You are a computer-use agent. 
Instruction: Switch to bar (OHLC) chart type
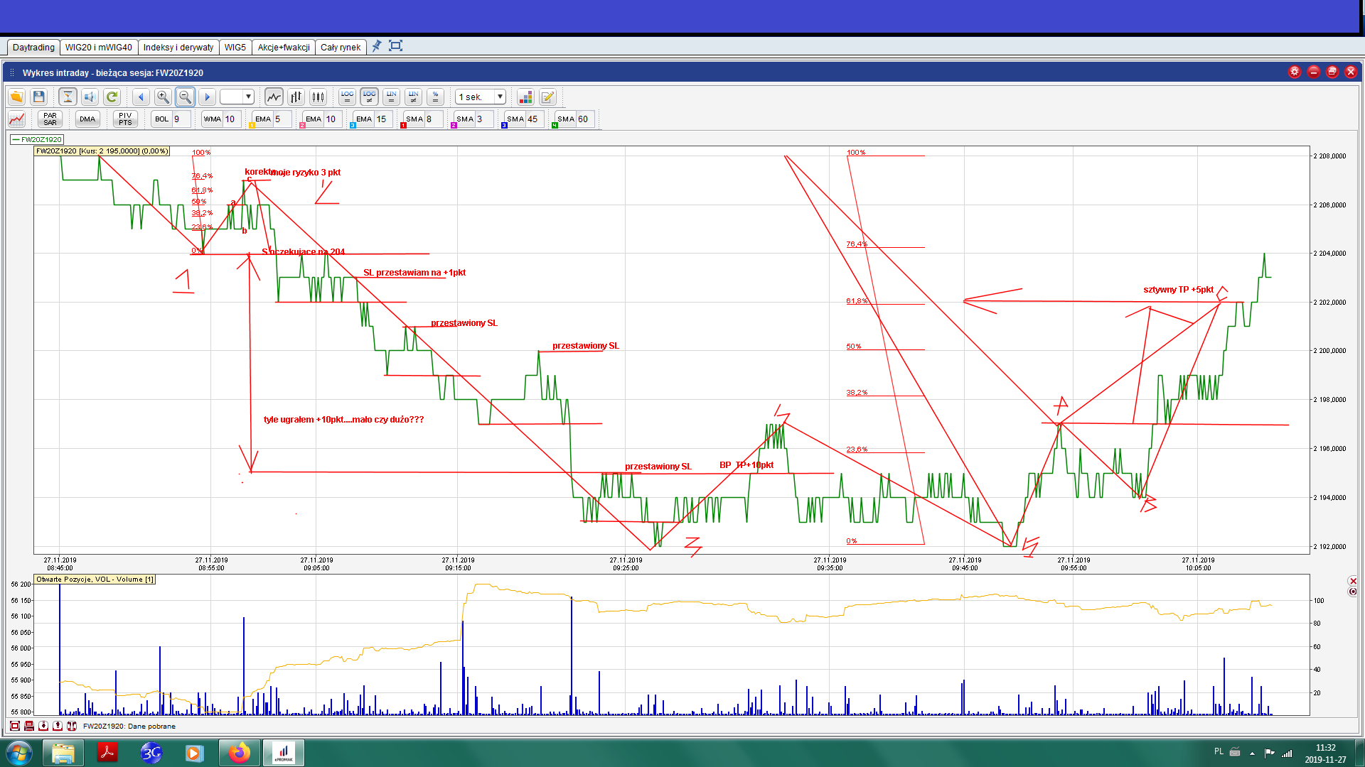point(296,97)
